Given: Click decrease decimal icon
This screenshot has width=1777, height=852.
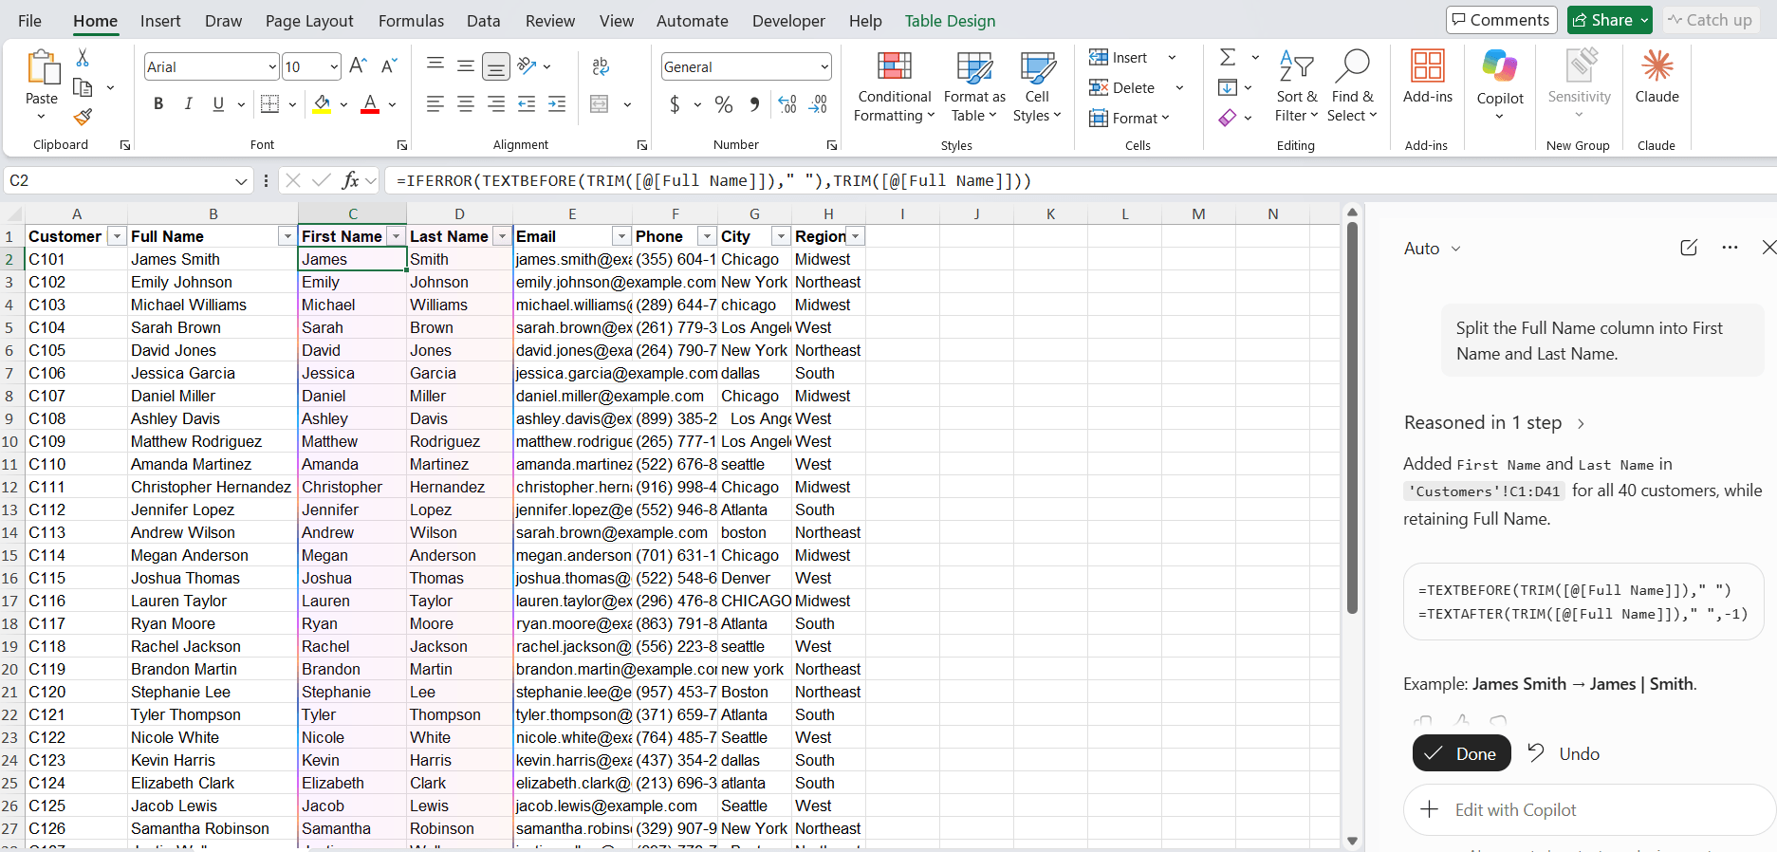Looking at the screenshot, I should coord(818,104).
